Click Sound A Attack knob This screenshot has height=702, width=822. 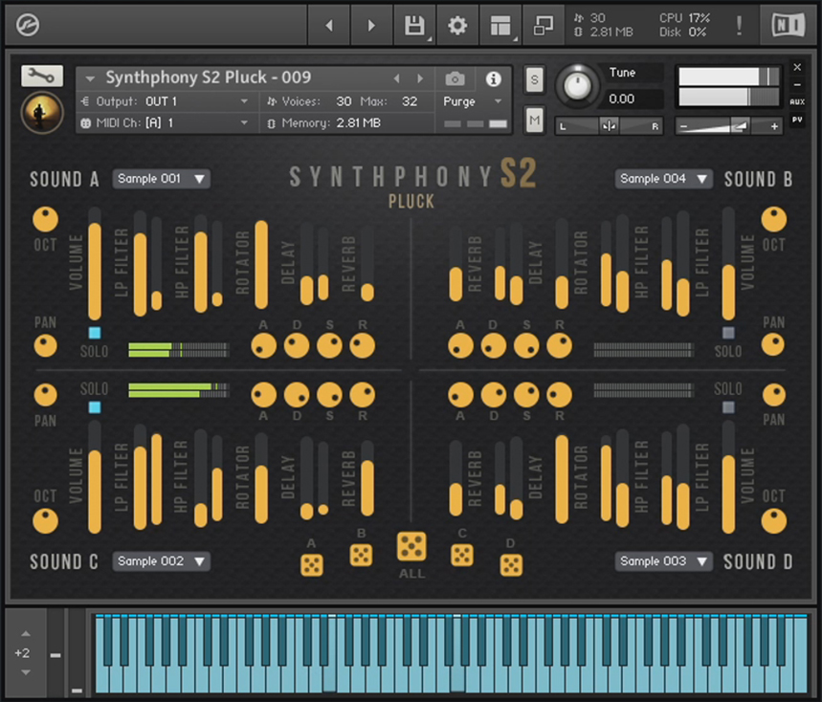(264, 346)
